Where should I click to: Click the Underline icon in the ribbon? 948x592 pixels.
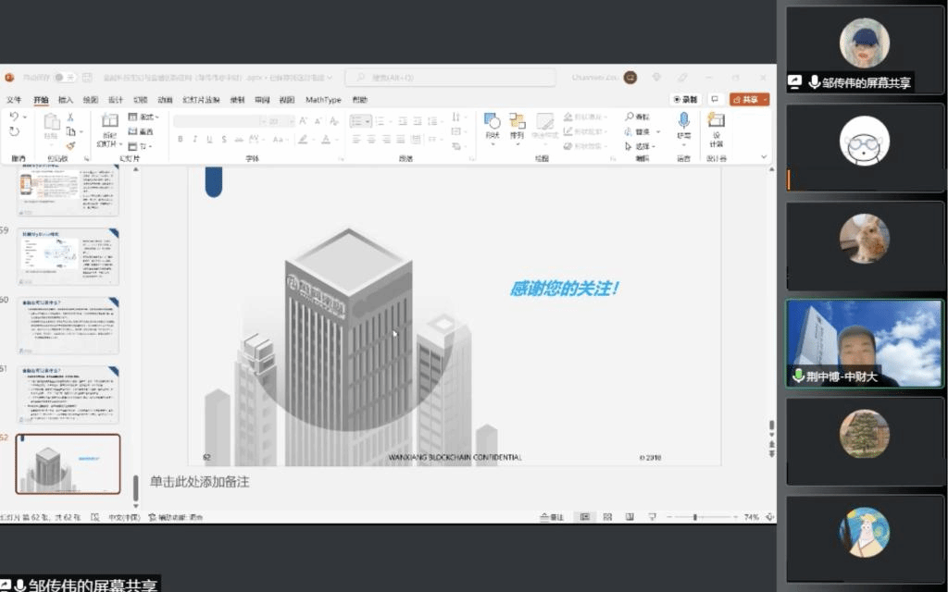click(x=208, y=137)
